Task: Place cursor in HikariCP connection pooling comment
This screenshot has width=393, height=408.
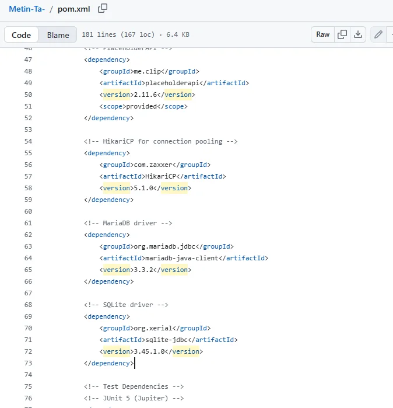Action: coord(160,141)
